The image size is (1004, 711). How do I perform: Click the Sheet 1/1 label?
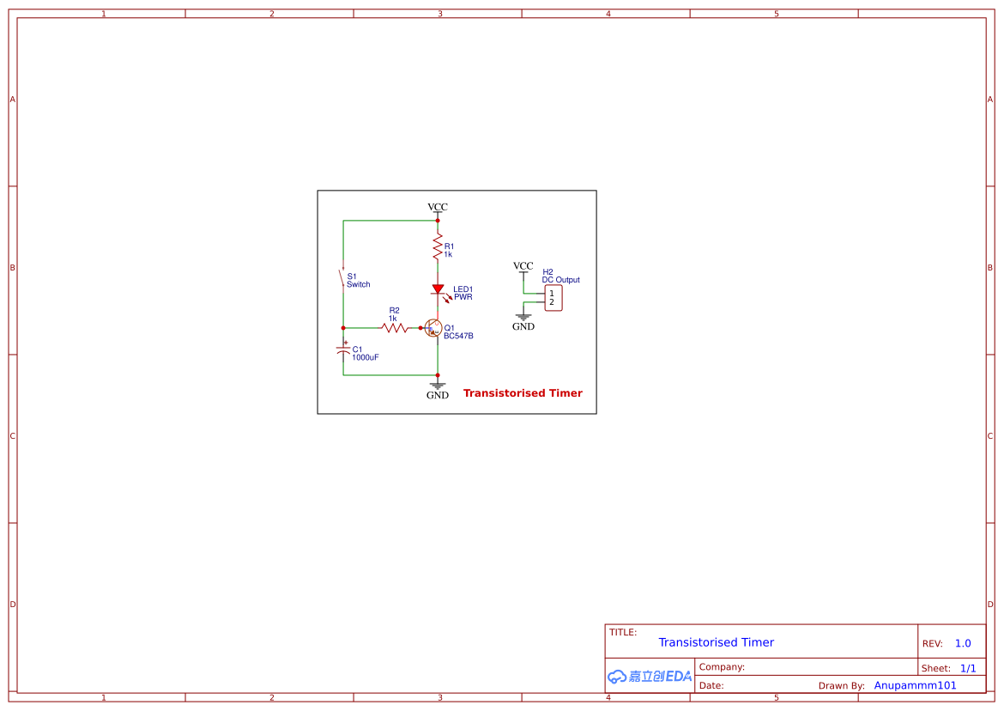coord(951,668)
